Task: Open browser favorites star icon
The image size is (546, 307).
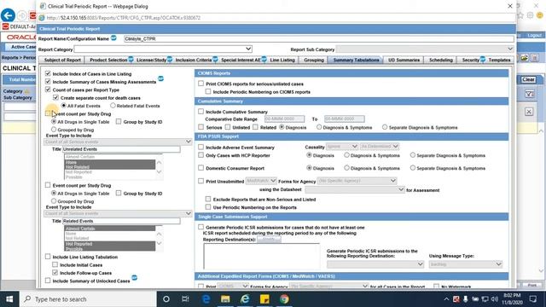Action: [x=520, y=15]
